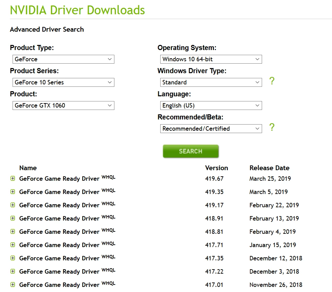
Task: Click version number 418.91
Action: 214,218
